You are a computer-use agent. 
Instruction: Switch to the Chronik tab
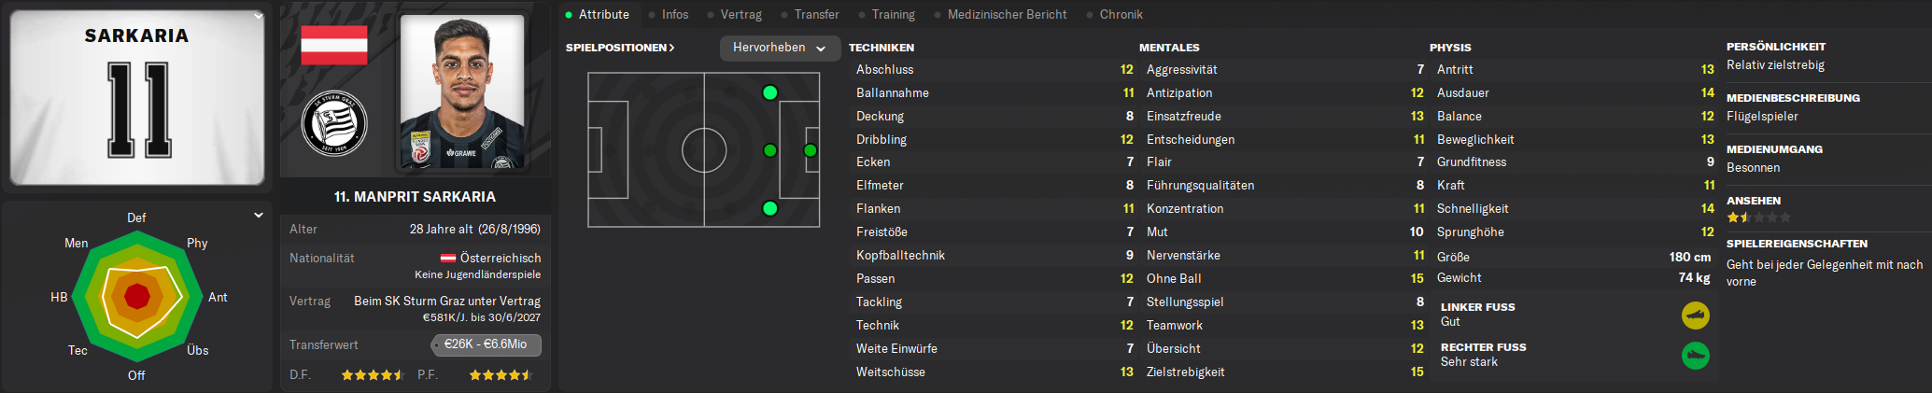(x=1121, y=14)
